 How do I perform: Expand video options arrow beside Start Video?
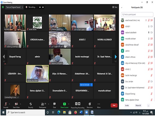20,104
